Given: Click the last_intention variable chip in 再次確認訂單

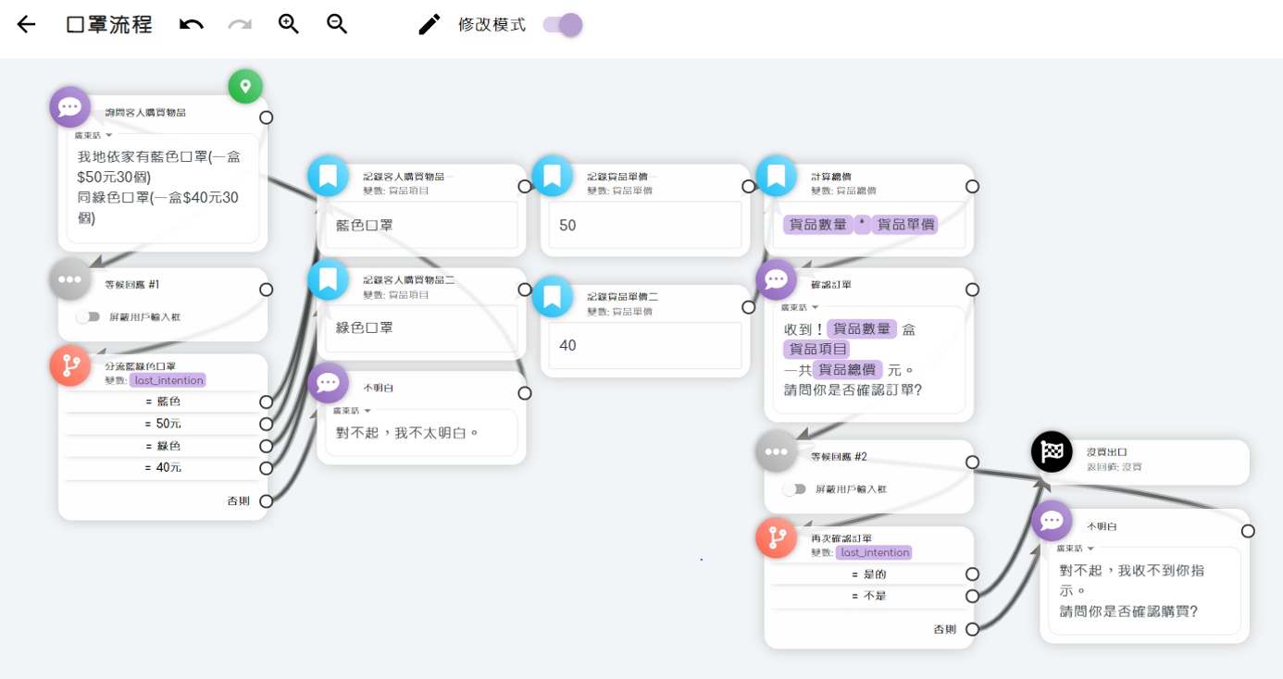Looking at the screenshot, I should point(873,552).
